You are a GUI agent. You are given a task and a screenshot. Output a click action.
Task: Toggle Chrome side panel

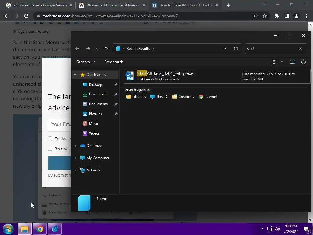287,16
